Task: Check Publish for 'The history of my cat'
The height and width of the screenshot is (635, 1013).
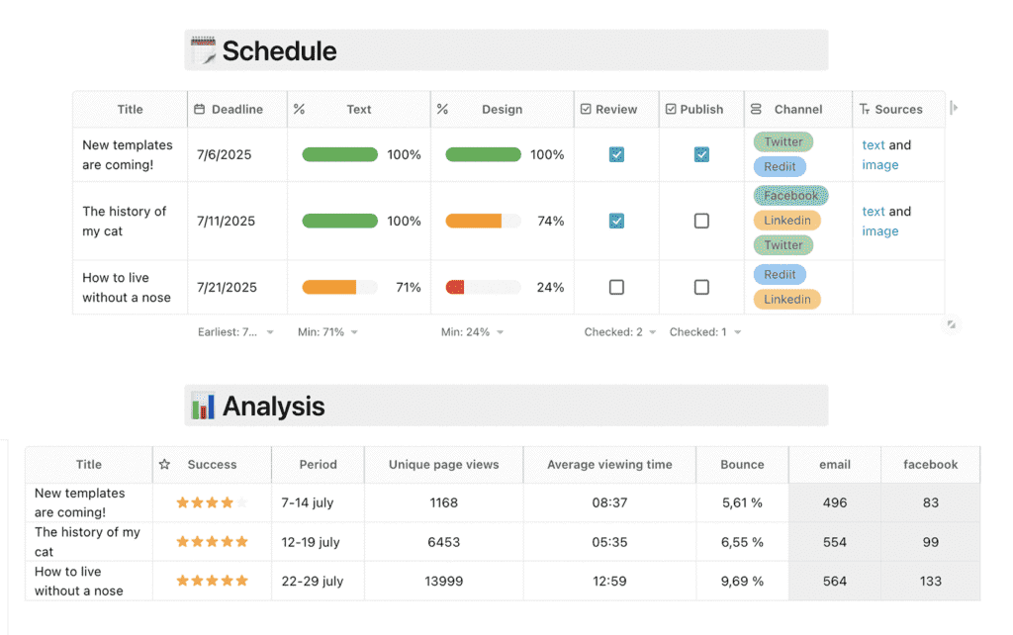Action: click(701, 221)
